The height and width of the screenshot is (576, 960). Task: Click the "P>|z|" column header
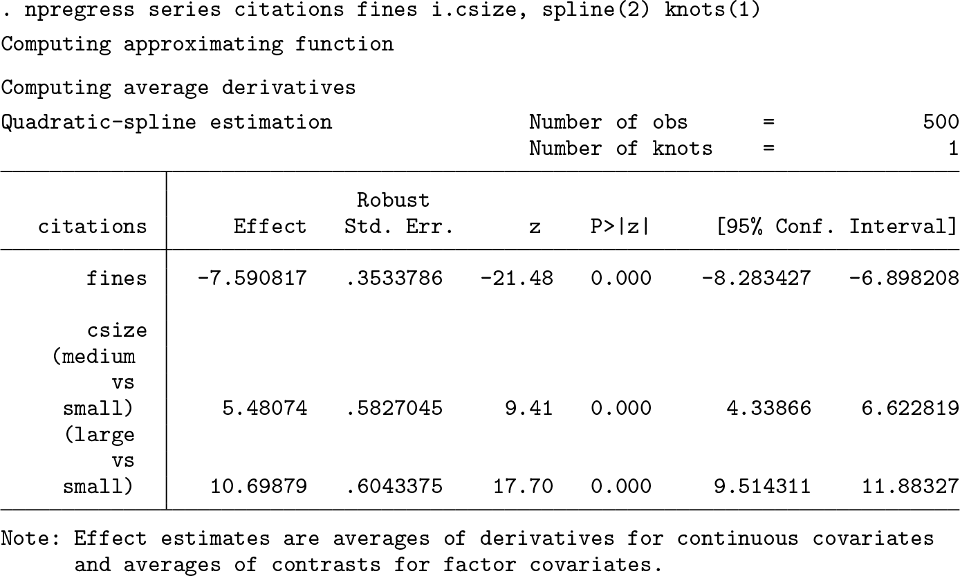[x=620, y=227]
